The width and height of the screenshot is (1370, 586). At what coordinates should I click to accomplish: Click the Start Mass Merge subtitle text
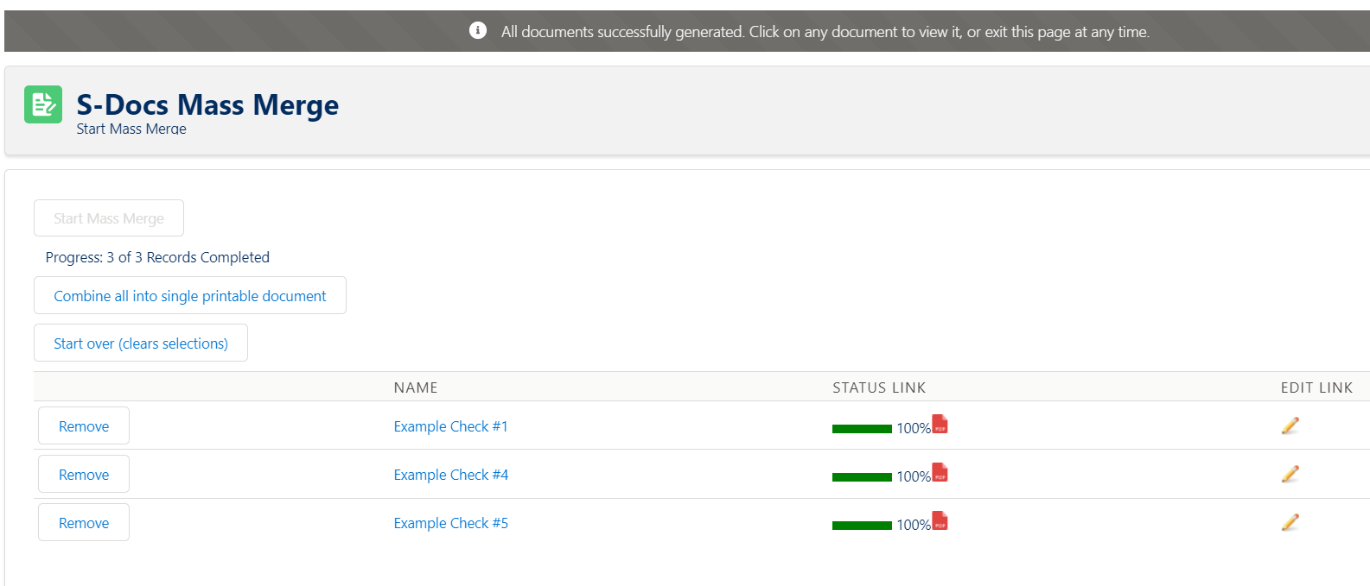(131, 129)
